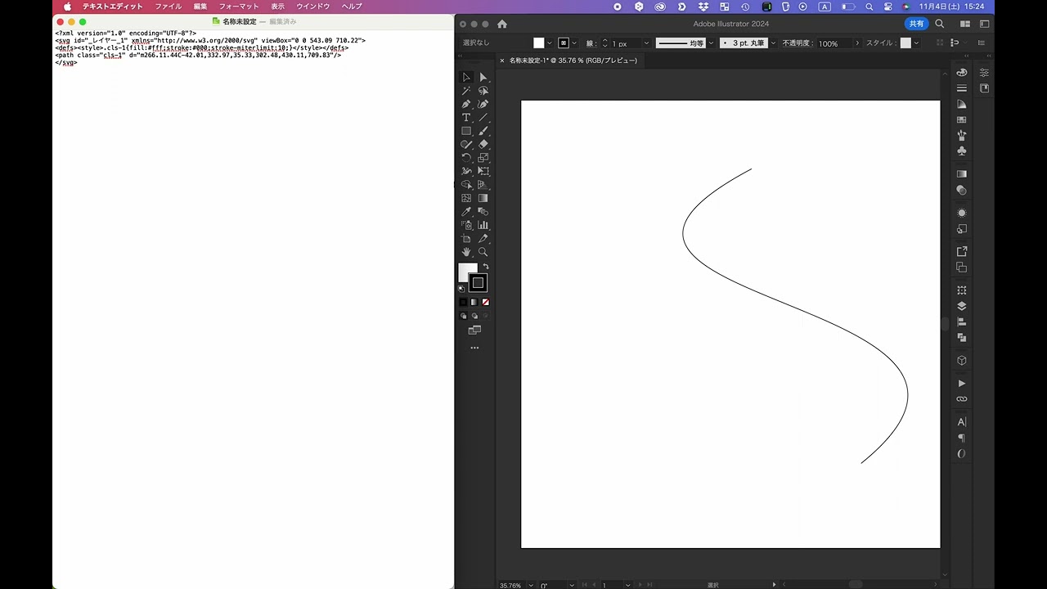This screenshot has width=1047, height=589.
Task: Change the screen mode button
Action: [x=474, y=330]
